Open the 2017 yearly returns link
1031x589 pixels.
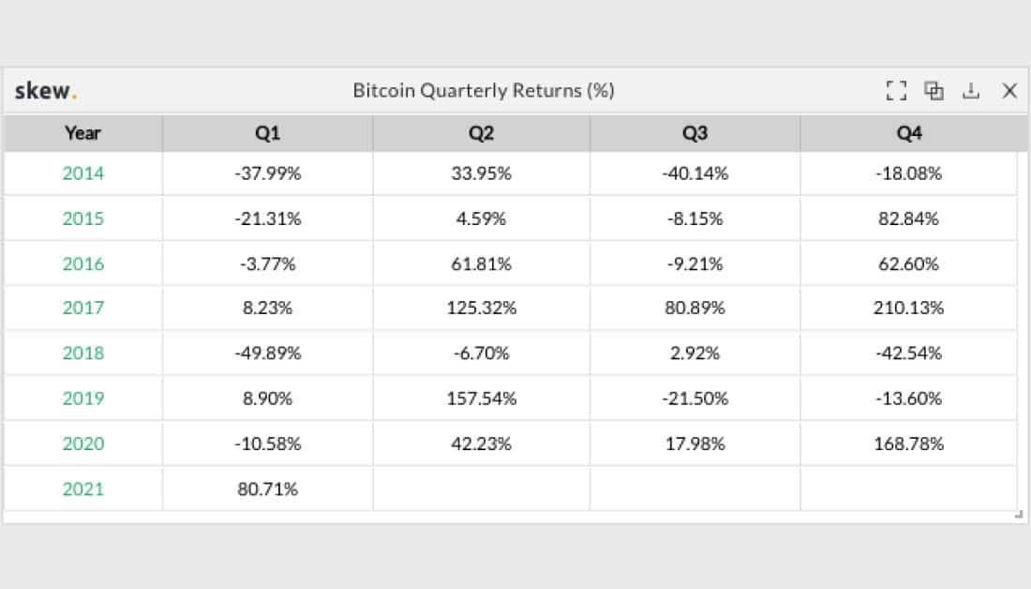[82, 309]
